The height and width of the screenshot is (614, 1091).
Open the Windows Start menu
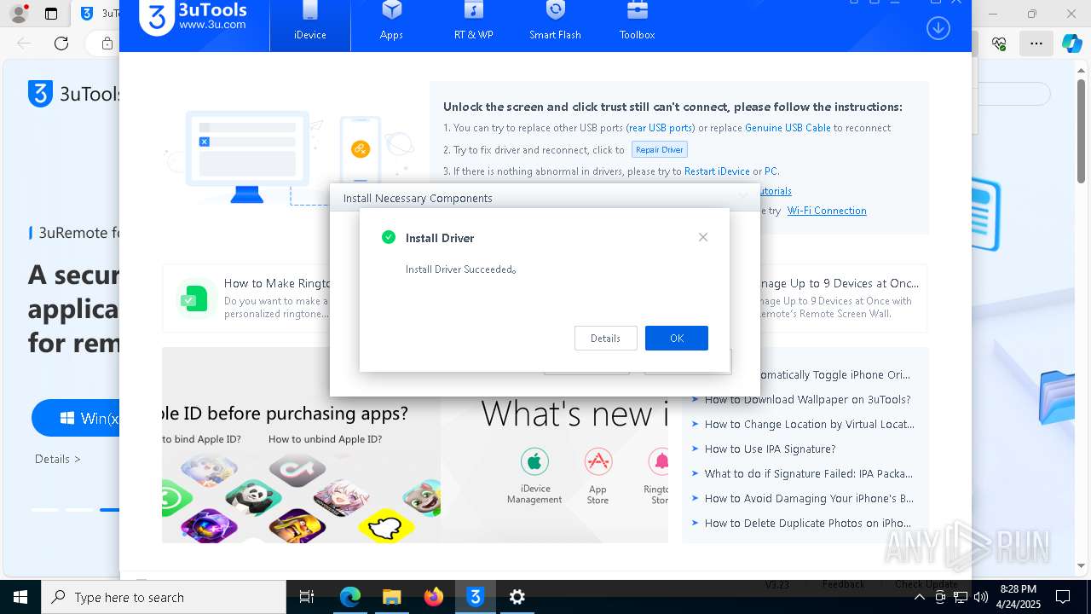click(20, 597)
